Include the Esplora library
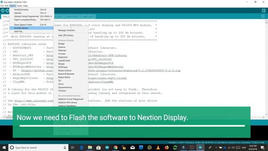Screen dimensions: 268x151 point(71,47)
